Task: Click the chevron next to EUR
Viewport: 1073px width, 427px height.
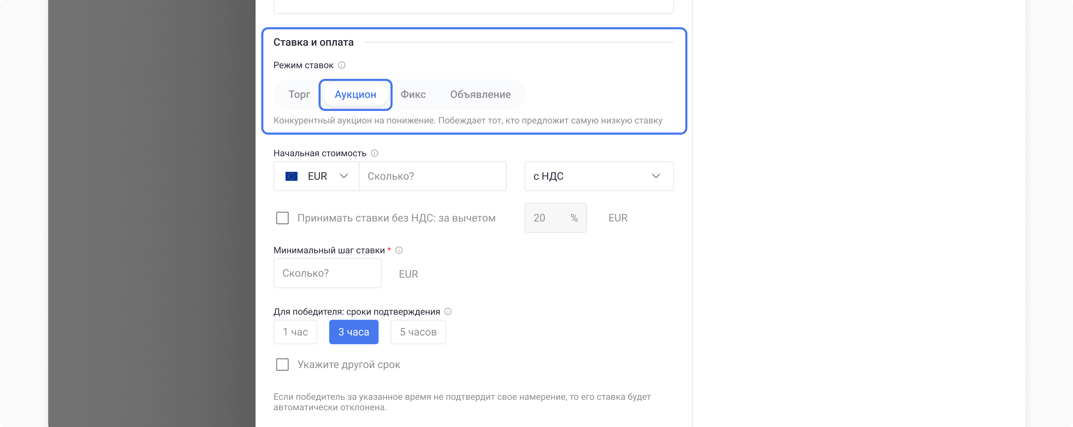Action: click(x=344, y=177)
